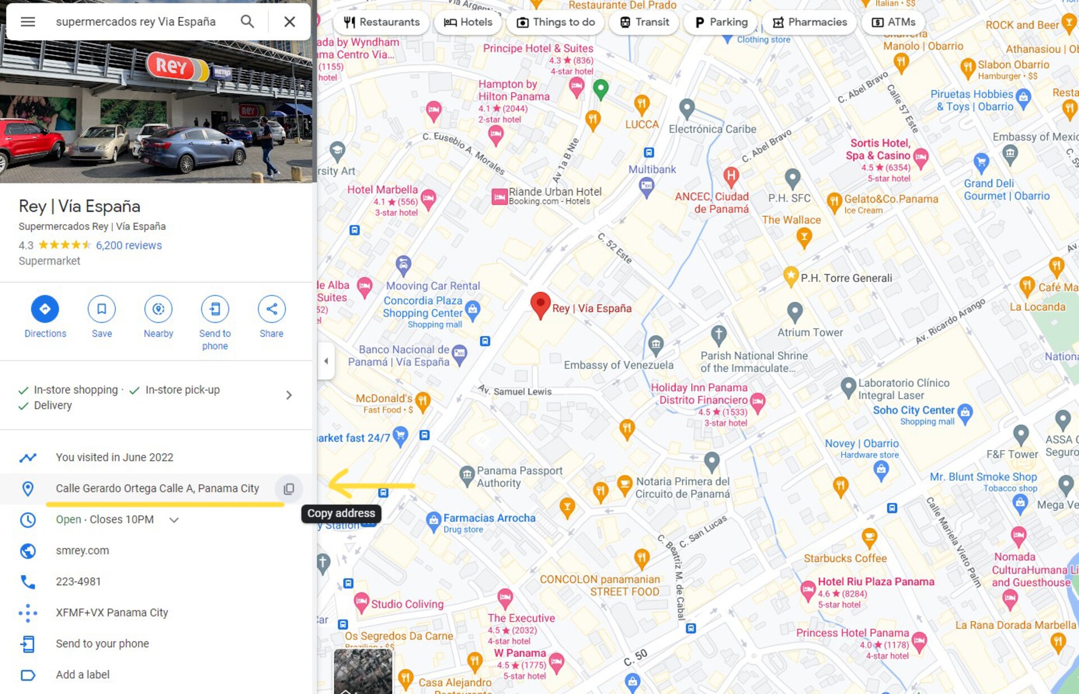Collapse the side panel arrow

point(326,361)
